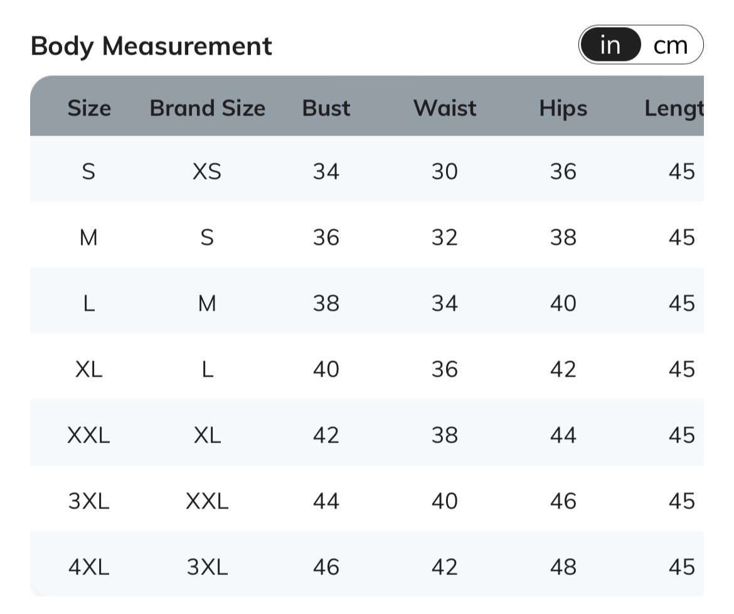Click the Size column header

tap(89, 108)
